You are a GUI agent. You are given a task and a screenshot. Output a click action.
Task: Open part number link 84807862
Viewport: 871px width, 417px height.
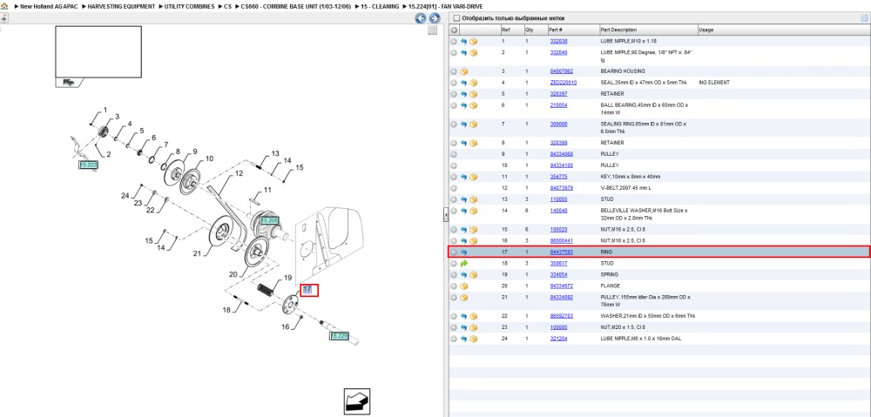[x=561, y=71]
